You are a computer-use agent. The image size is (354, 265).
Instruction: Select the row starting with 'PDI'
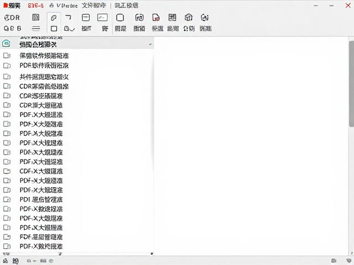77,199
